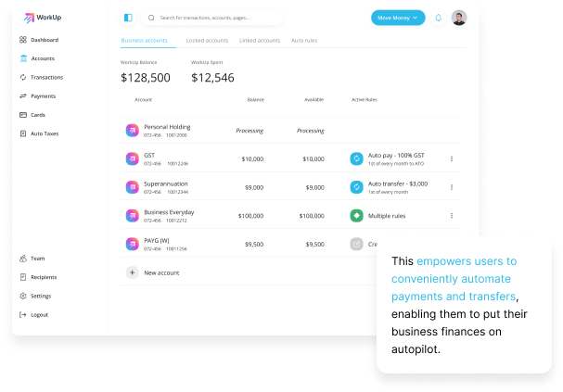Image resolution: width=563 pixels, height=392 pixels.
Task: Open options menu for Superannuation row
Action: coord(452,187)
